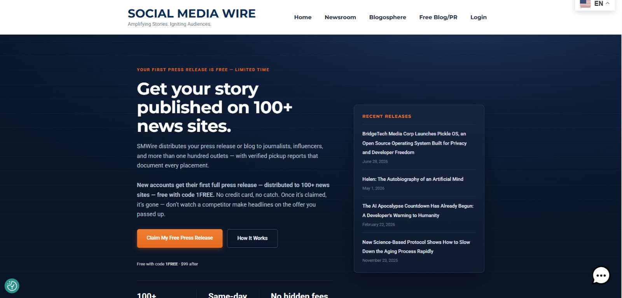Click the May 1, 2026 date
Screen dimensions: 622x298
373,188
